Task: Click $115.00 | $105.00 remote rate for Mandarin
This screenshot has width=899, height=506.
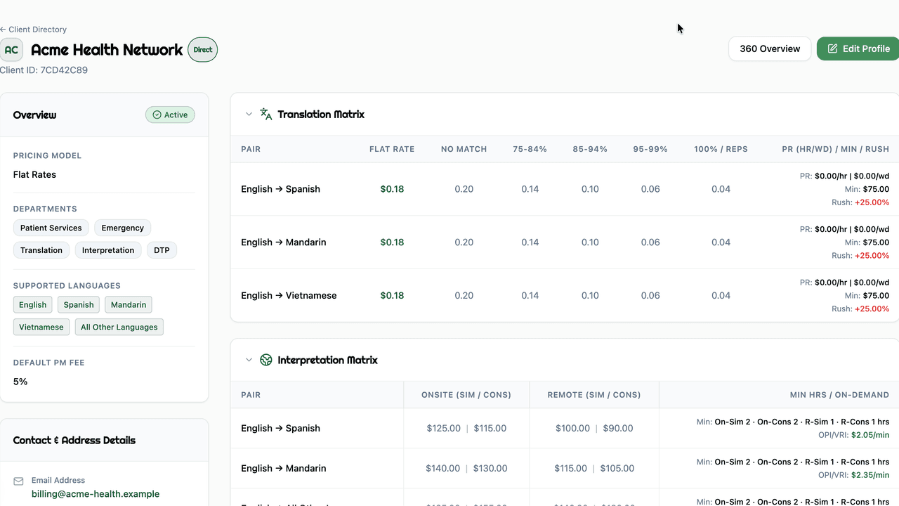Action: point(594,468)
